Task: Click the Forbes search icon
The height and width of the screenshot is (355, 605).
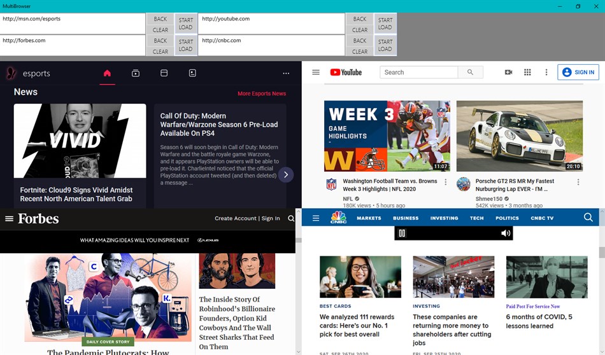Action: click(291, 219)
